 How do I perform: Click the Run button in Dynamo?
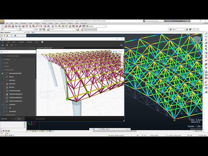[x=19, y=119]
